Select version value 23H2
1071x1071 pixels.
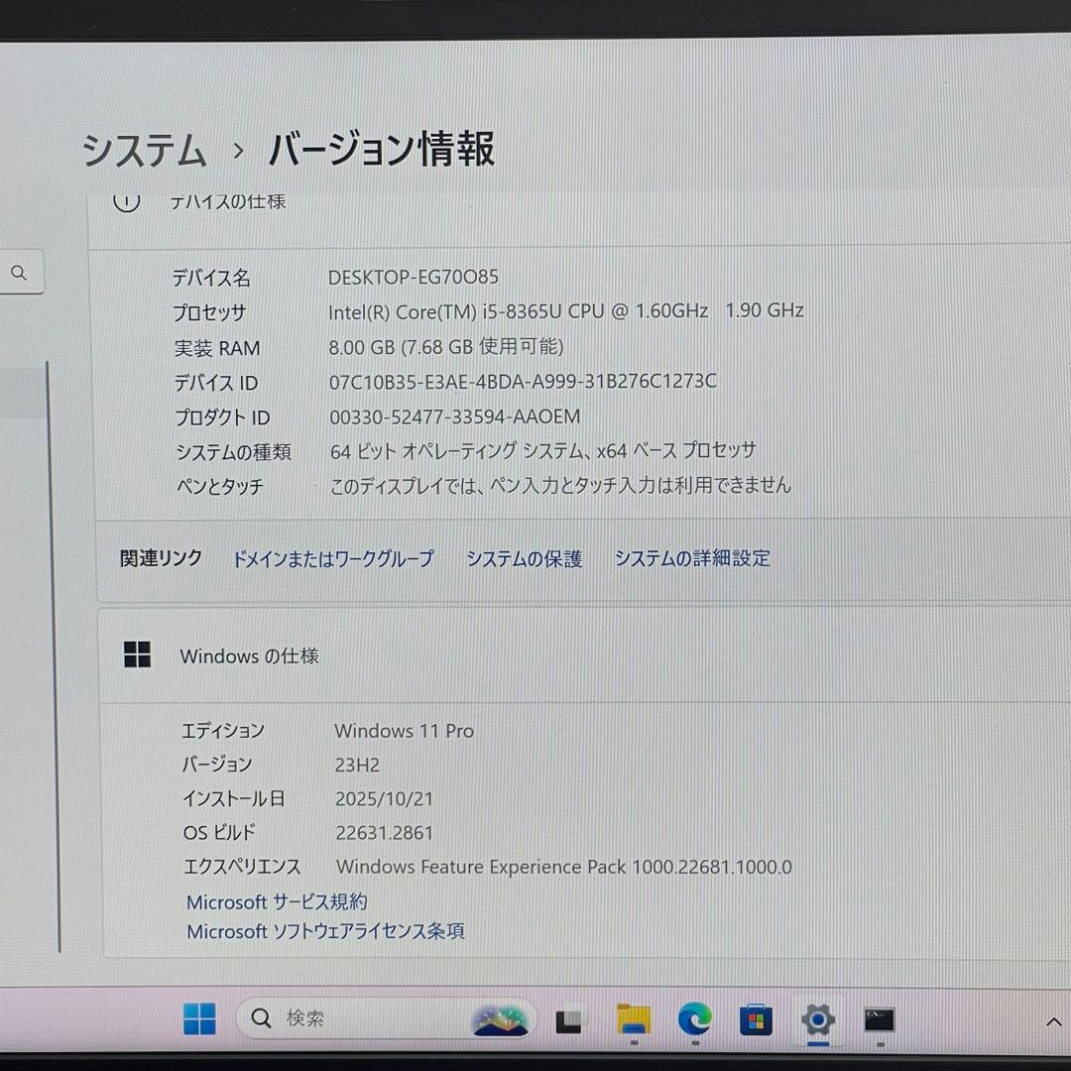pos(357,765)
